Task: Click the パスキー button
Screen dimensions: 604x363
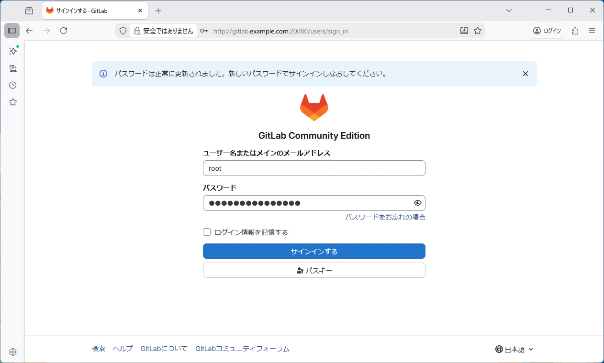Action: (314, 270)
